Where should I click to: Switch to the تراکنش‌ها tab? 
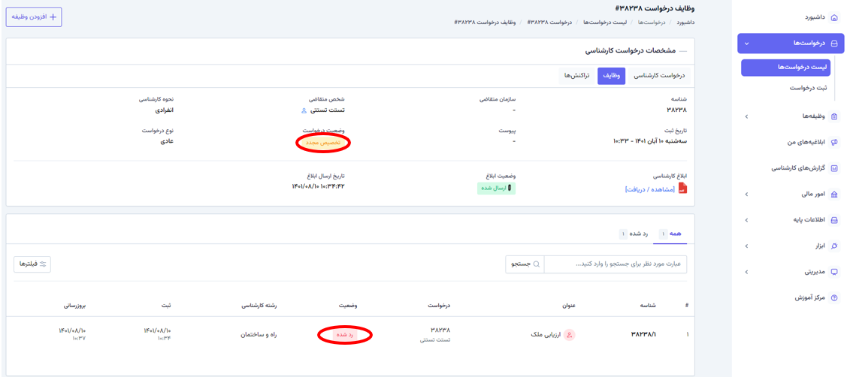tap(577, 76)
